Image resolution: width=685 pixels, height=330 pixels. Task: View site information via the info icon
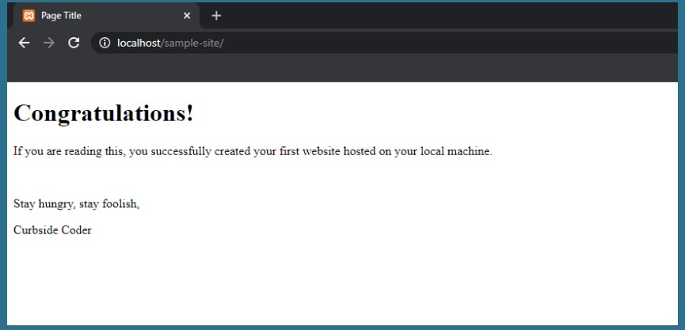click(x=104, y=43)
